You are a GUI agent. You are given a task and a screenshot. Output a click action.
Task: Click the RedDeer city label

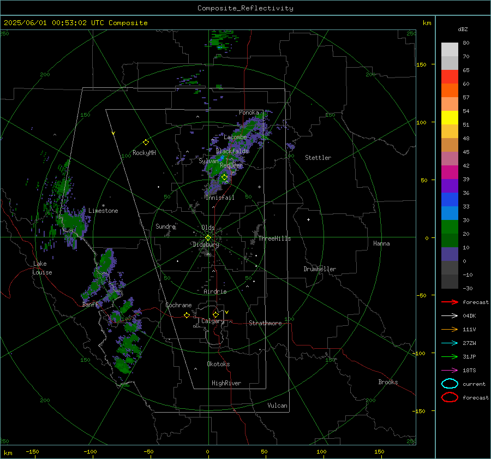231,165
